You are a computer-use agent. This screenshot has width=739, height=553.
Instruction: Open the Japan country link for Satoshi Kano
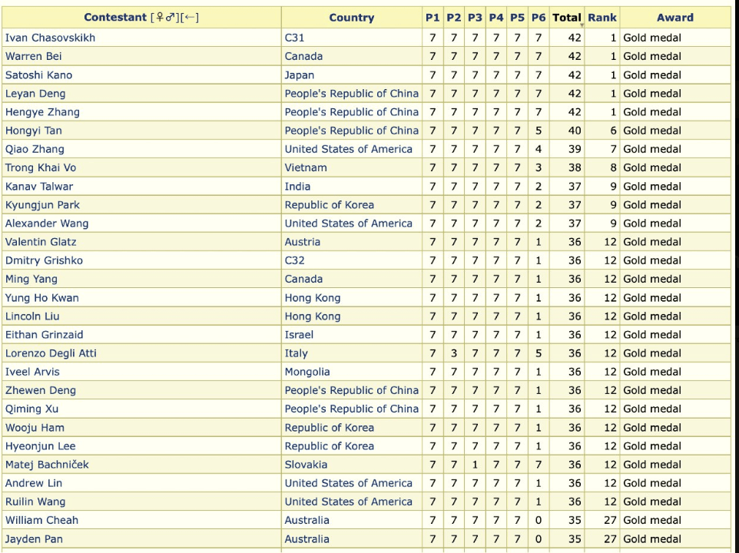[299, 75]
